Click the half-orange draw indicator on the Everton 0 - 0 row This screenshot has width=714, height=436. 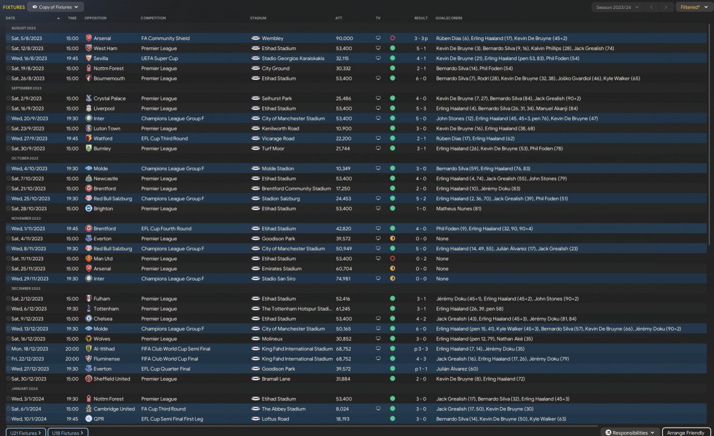pyautogui.click(x=393, y=239)
